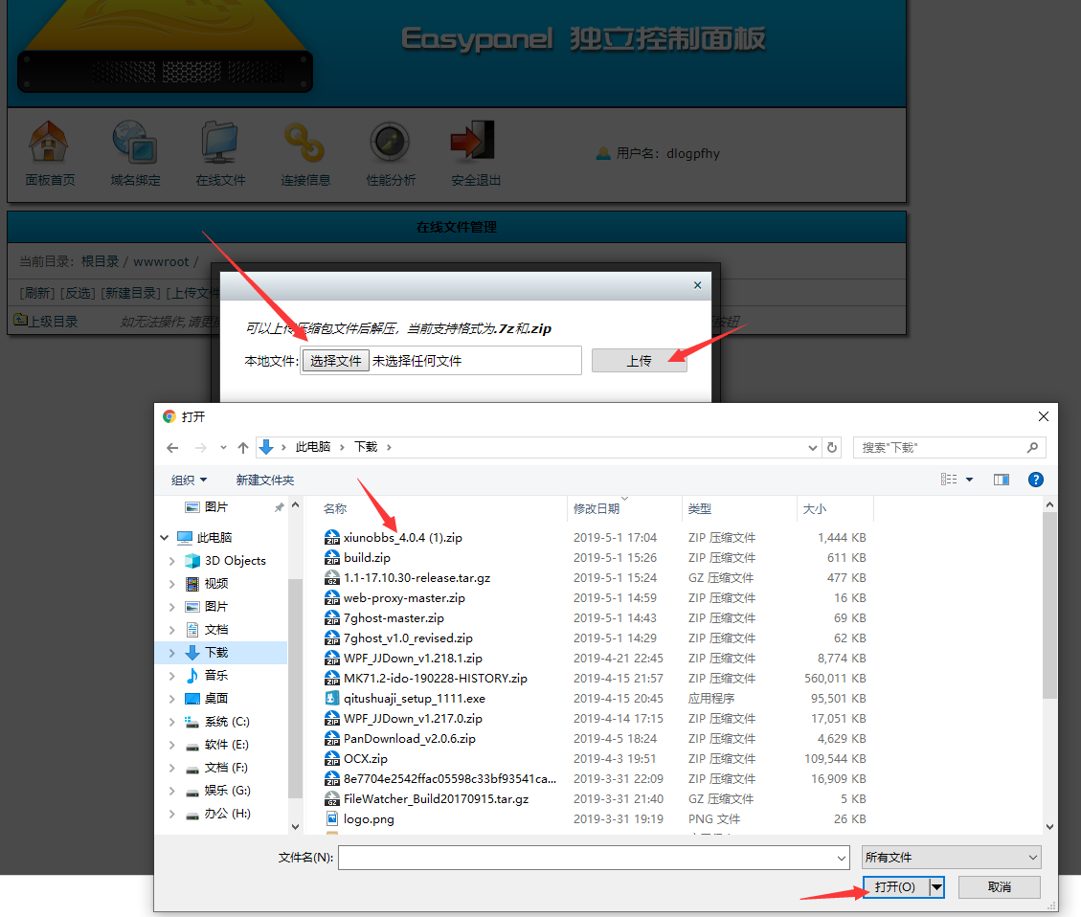The height and width of the screenshot is (917, 1081).
Task: Open the 面板首页 home icon
Action: pos(48,142)
